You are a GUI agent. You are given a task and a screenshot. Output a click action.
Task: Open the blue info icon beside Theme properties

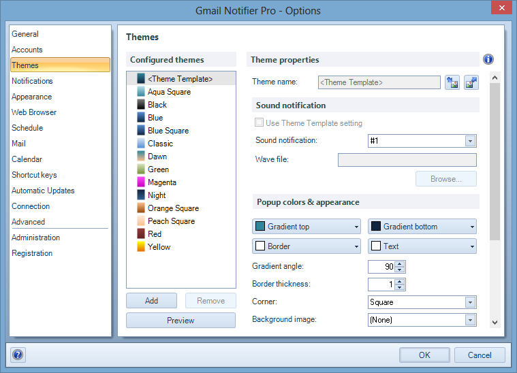point(488,59)
